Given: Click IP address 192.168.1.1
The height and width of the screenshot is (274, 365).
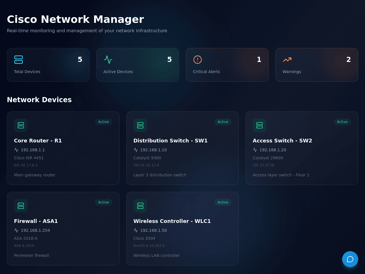Looking at the screenshot, I should pyautogui.click(x=33, y=150).
